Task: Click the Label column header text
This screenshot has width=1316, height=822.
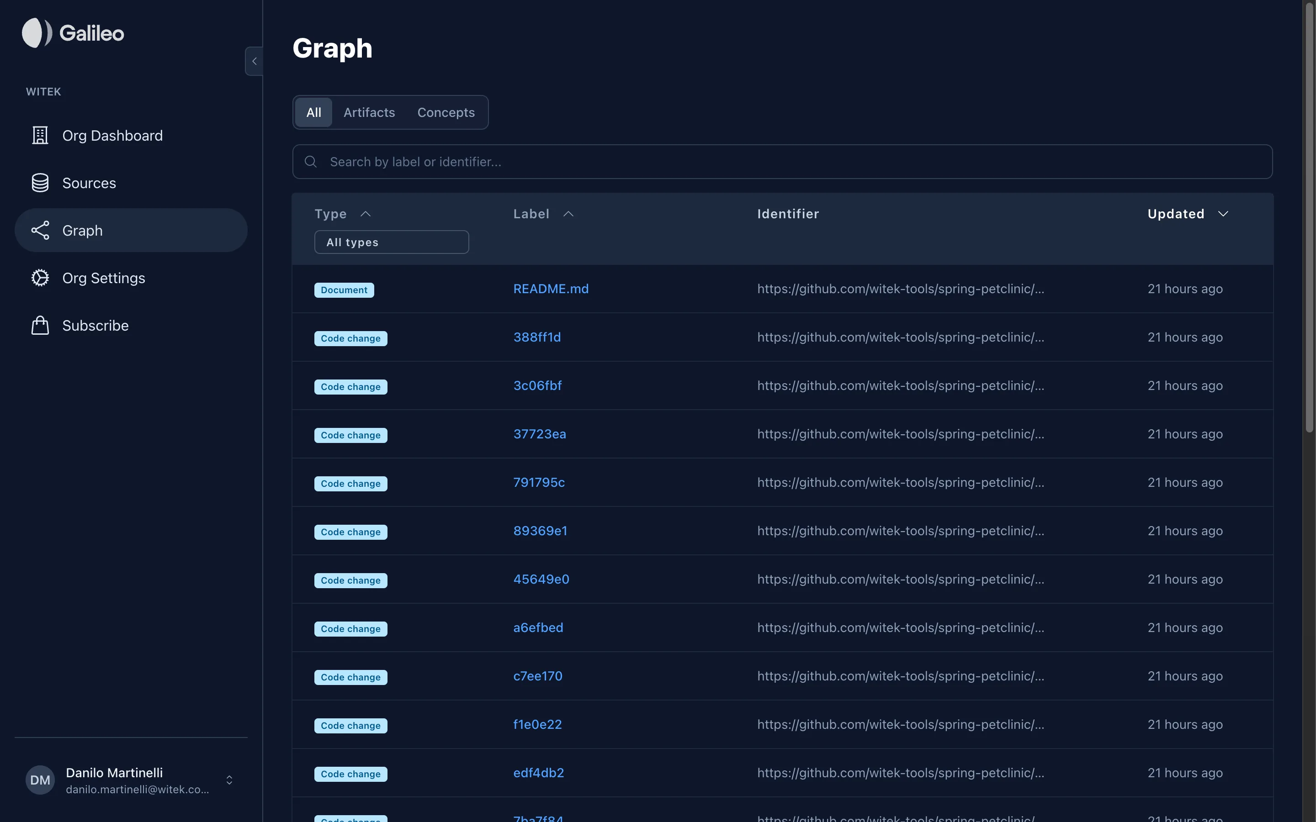Action: coord(531,214)
